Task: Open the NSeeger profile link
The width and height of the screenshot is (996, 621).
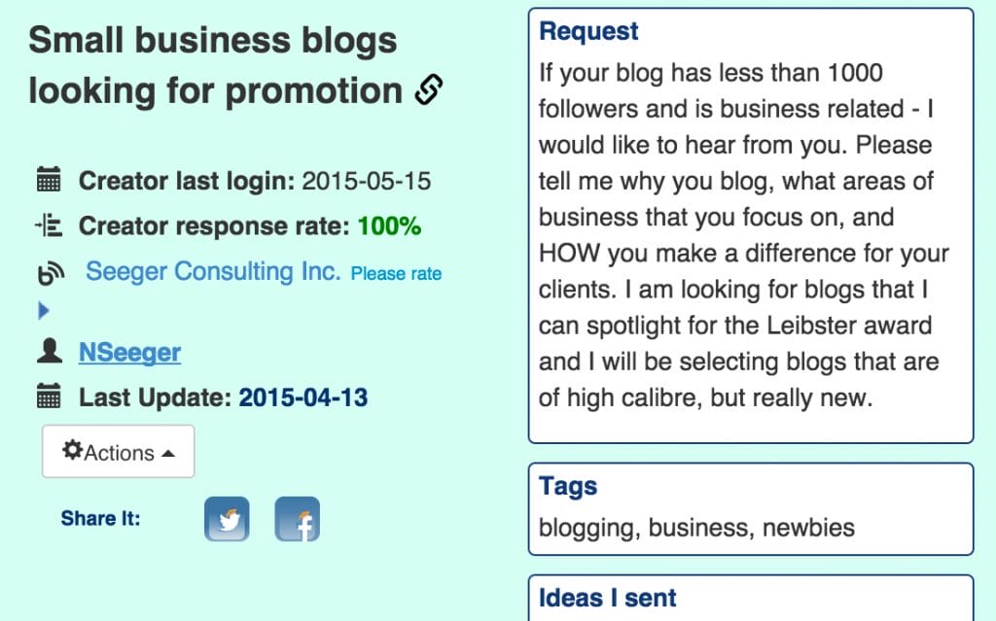Action: [x=129, y=352]
